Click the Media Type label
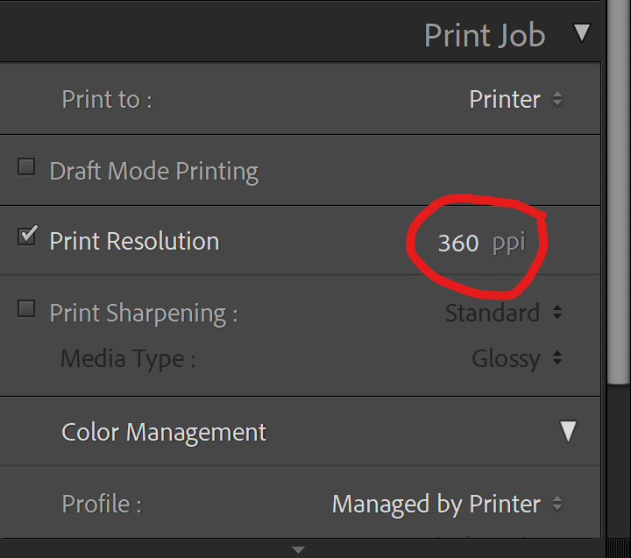Screen dimensions: 631x558 pyautogui.click(x=128, y=358)
